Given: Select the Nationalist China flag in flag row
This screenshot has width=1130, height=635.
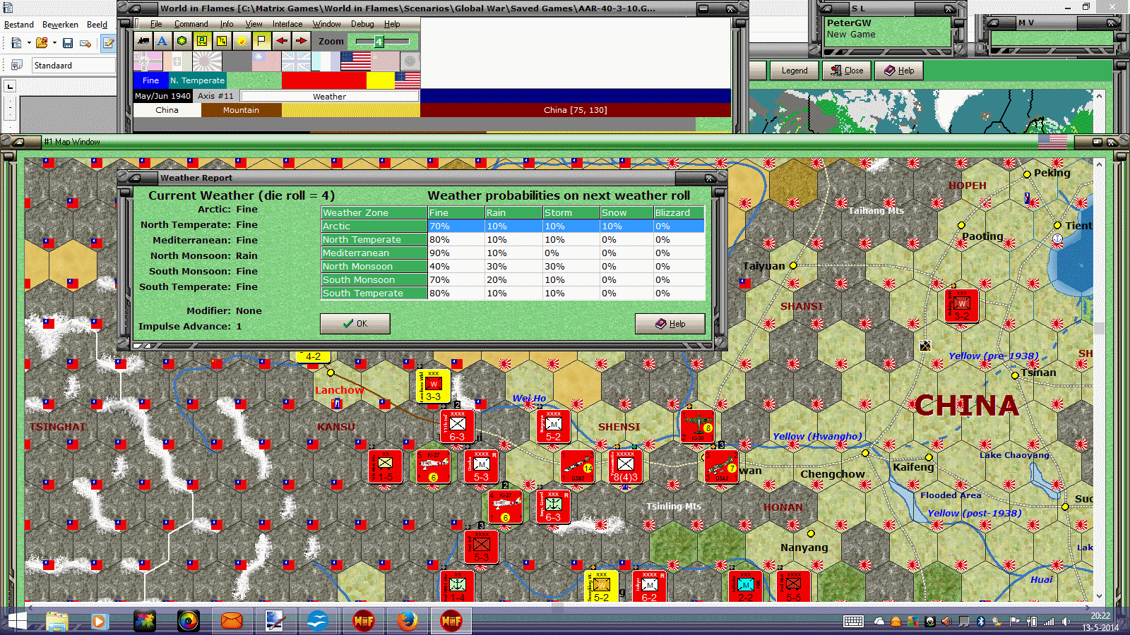Looking at the screenshot, I should point(266,61).
